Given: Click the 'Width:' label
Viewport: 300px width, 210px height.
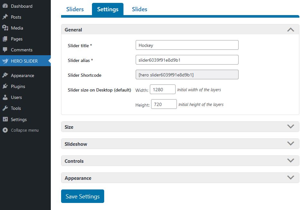Looking at the screenshot, I should (142, 90).
